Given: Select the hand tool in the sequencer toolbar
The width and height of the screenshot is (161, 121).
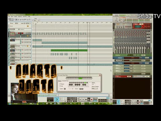Looking at the screenshot, I should coord(30,20).
